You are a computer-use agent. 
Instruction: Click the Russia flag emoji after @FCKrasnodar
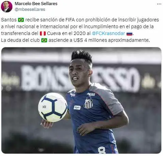tap(129, 34)
